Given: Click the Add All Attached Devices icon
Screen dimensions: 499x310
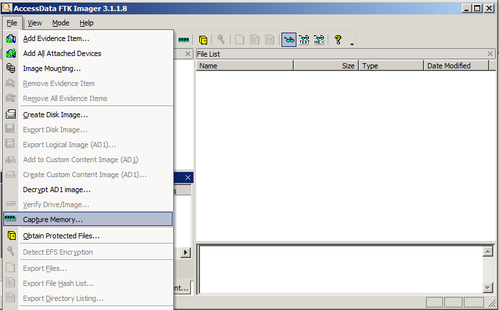Looking at the screenshot, I should (x=11, y=53).
